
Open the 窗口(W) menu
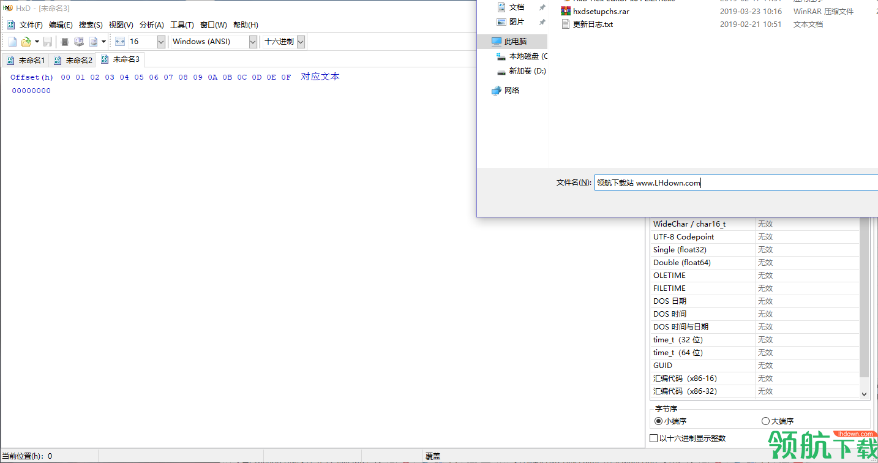click(213, 25)
